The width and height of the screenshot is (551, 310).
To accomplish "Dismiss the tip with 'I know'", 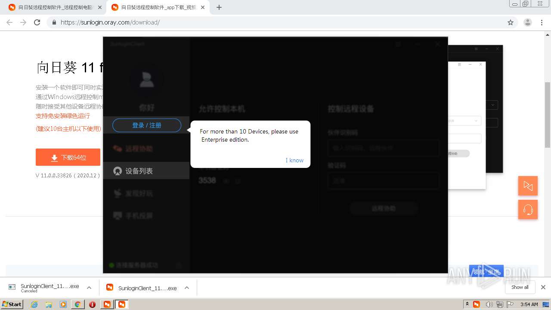I will [x=294, y=160].
